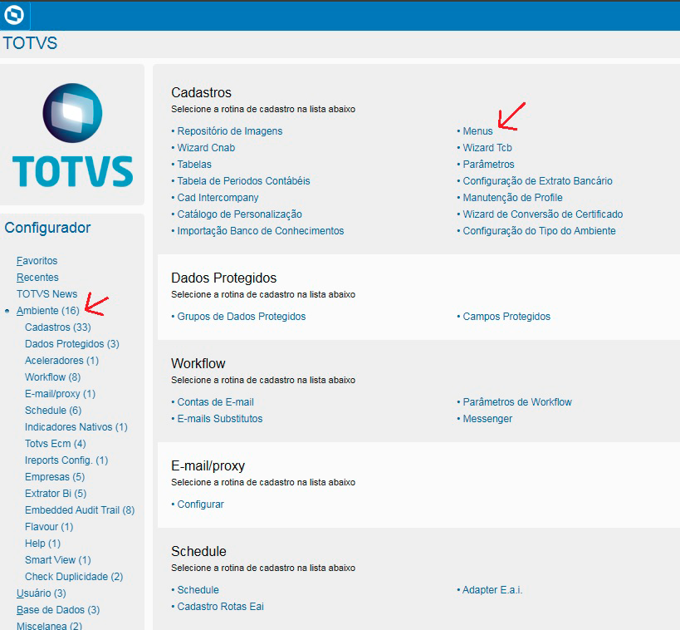Open the Parâmetros de Workflow link
The height and width of the screenshot is (630, 680).
click(517, 402)
